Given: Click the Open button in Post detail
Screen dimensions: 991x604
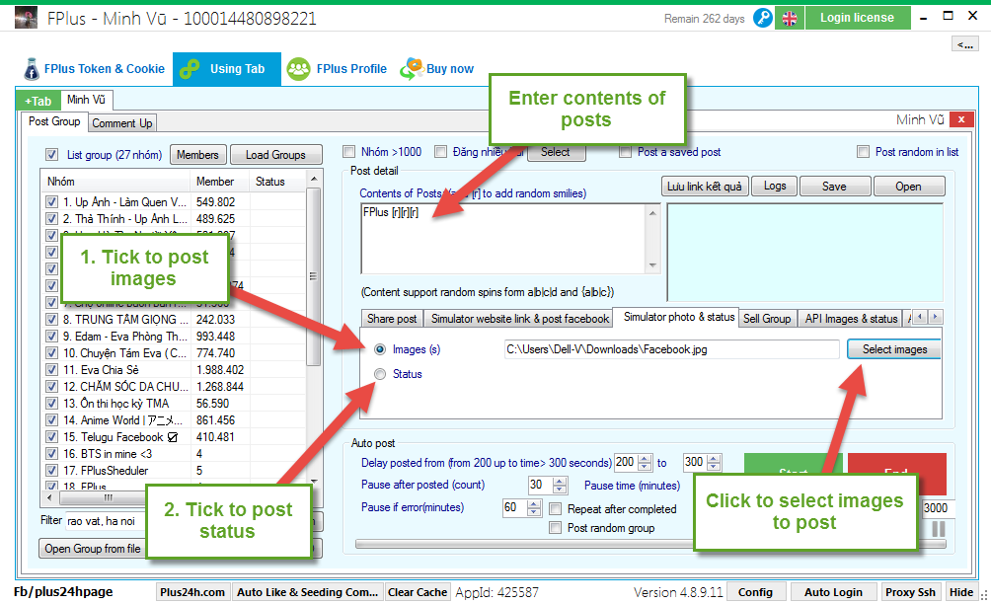Looking at the screenshot, I should 908,187.
